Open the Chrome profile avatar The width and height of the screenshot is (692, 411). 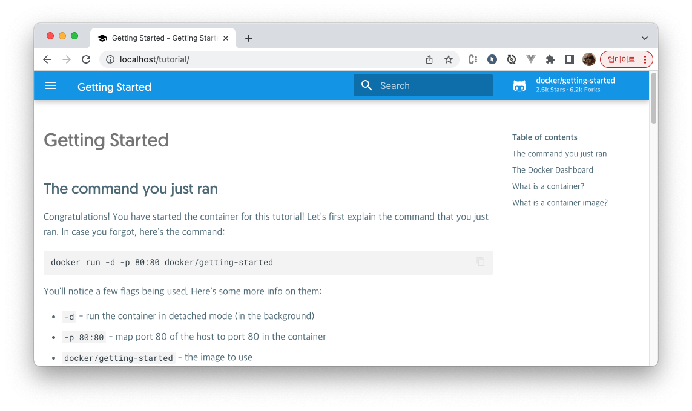click(x=588, y=59)
